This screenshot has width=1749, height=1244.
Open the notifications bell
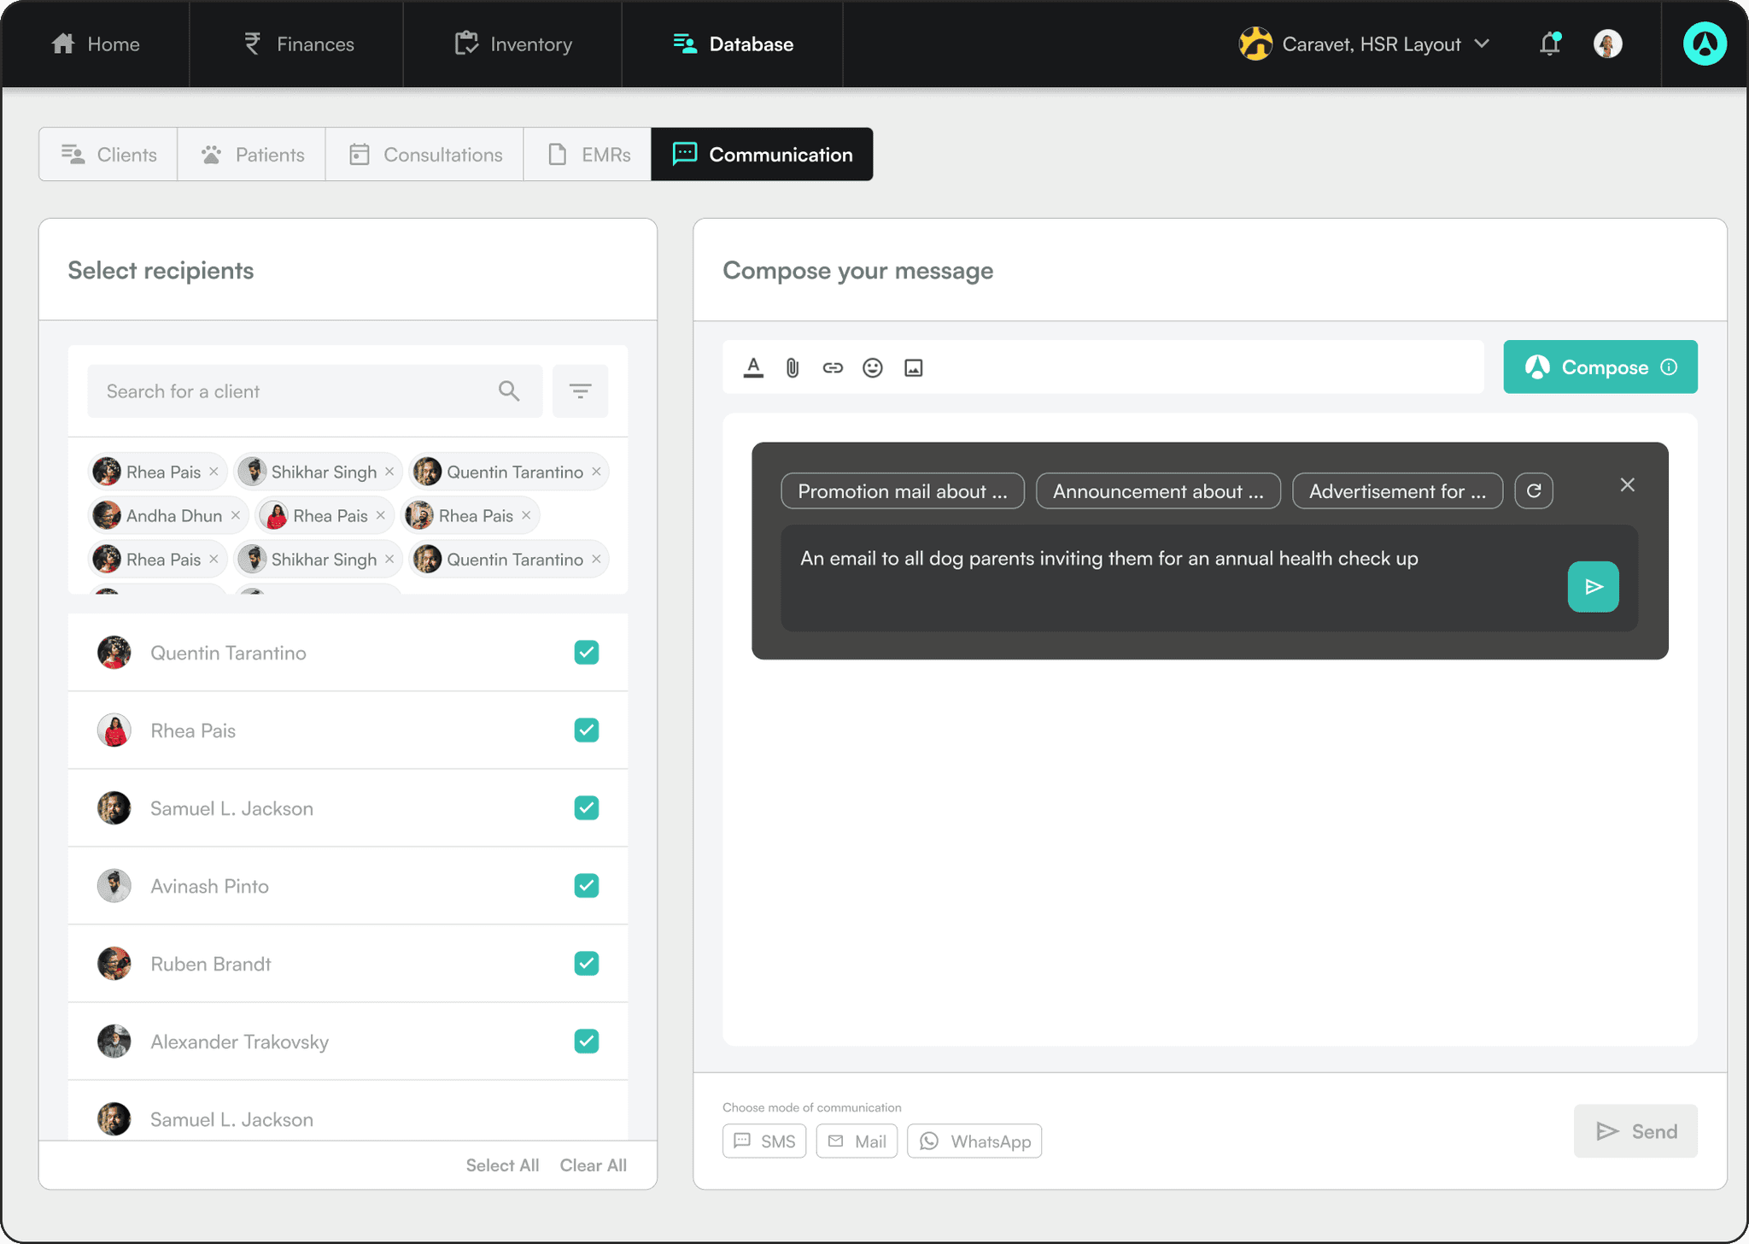point(1549,44)
